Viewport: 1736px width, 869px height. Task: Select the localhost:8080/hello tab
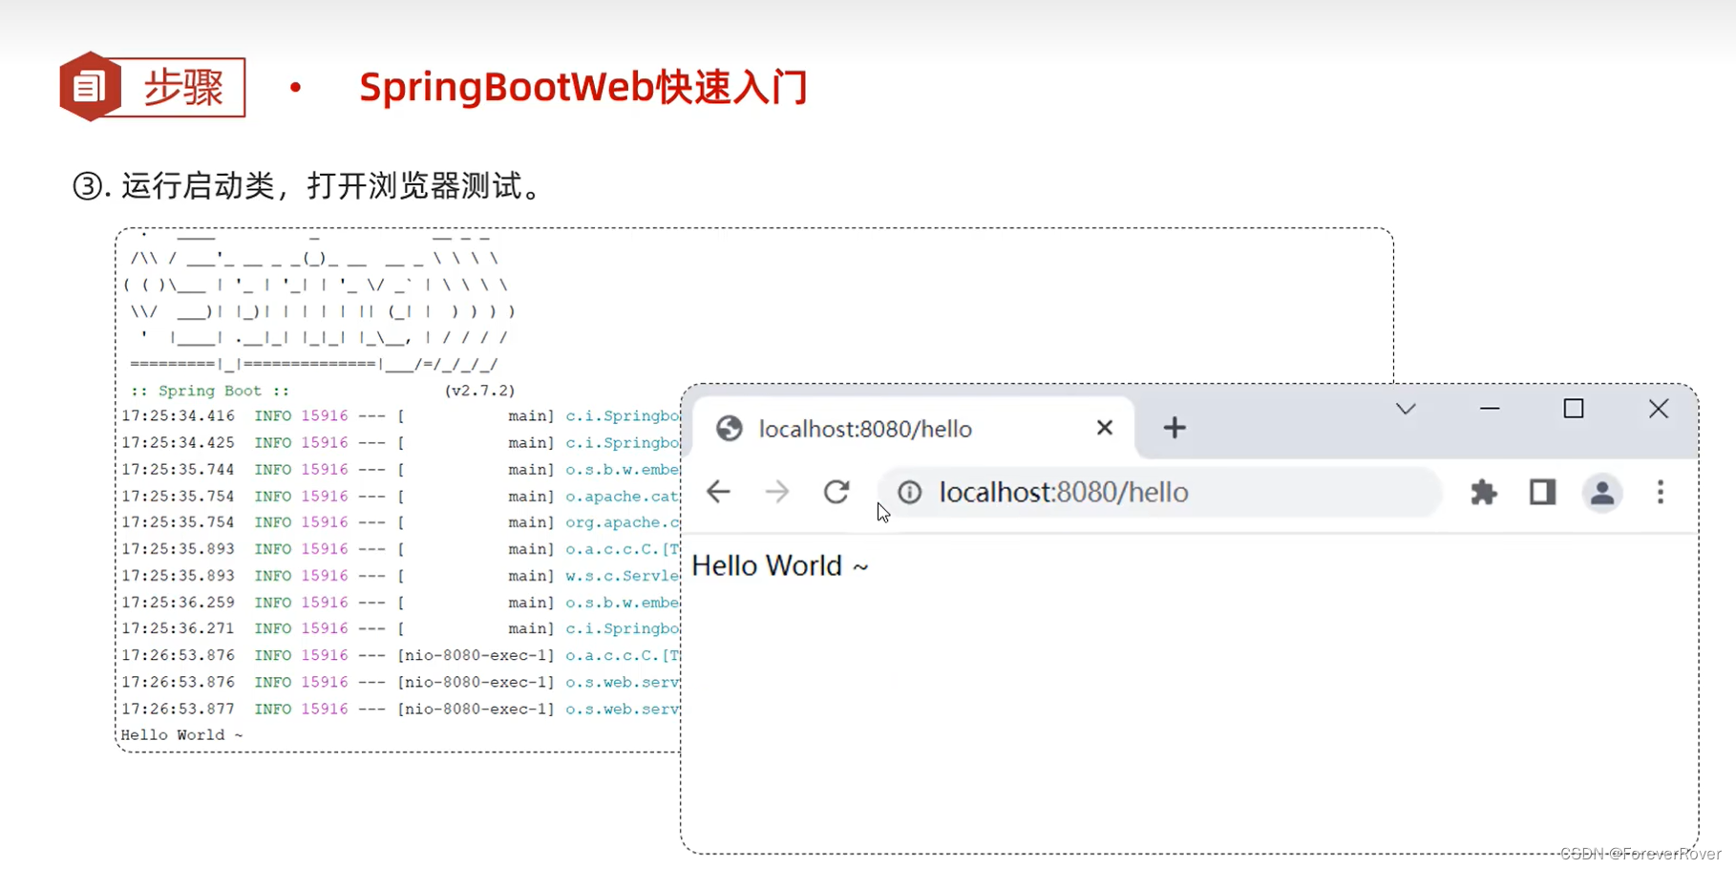913,428
